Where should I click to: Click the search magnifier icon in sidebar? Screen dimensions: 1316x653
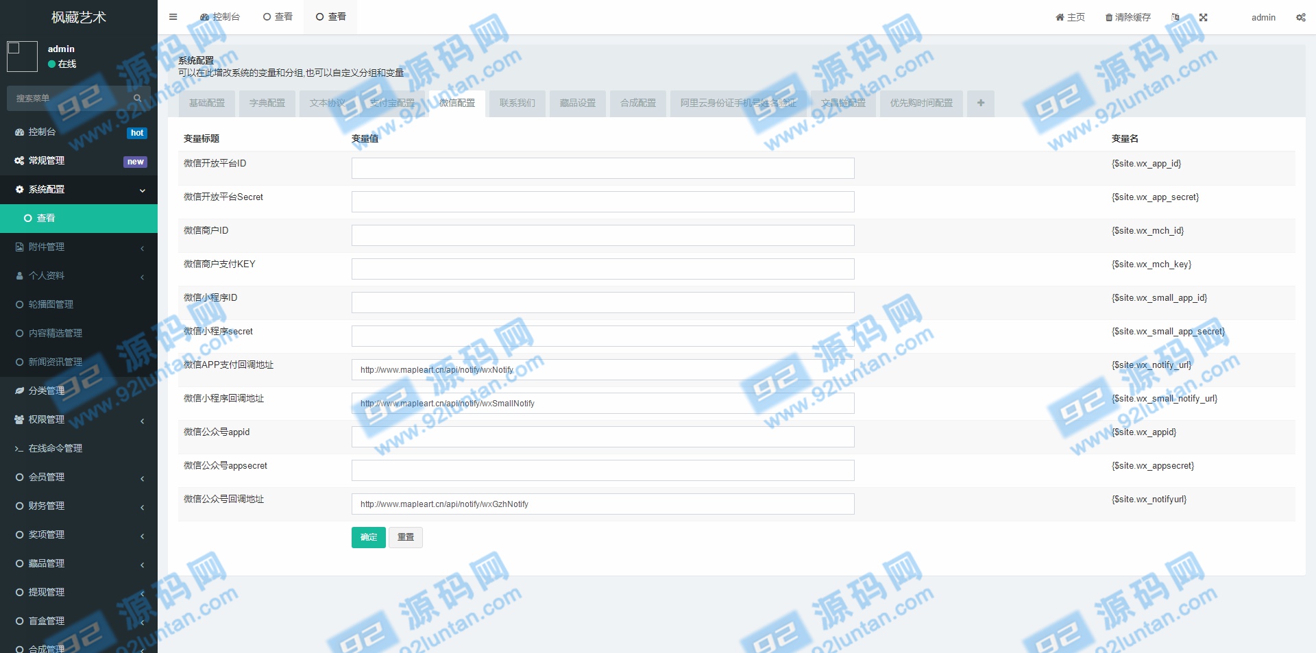click(x=138, y=98)
